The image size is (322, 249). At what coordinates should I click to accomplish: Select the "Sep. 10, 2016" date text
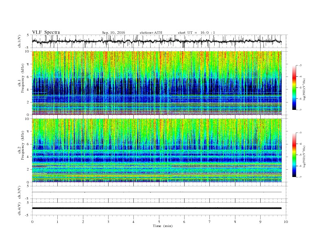coord(113,33)
